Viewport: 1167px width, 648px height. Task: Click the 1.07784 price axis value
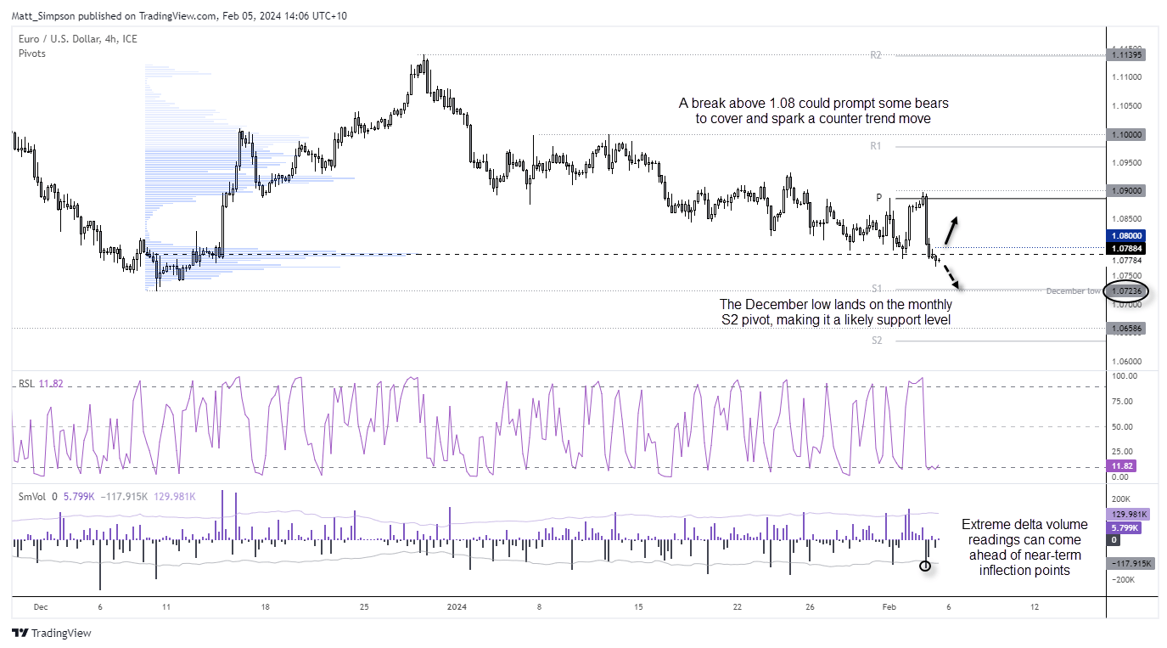coord(1127,261)
